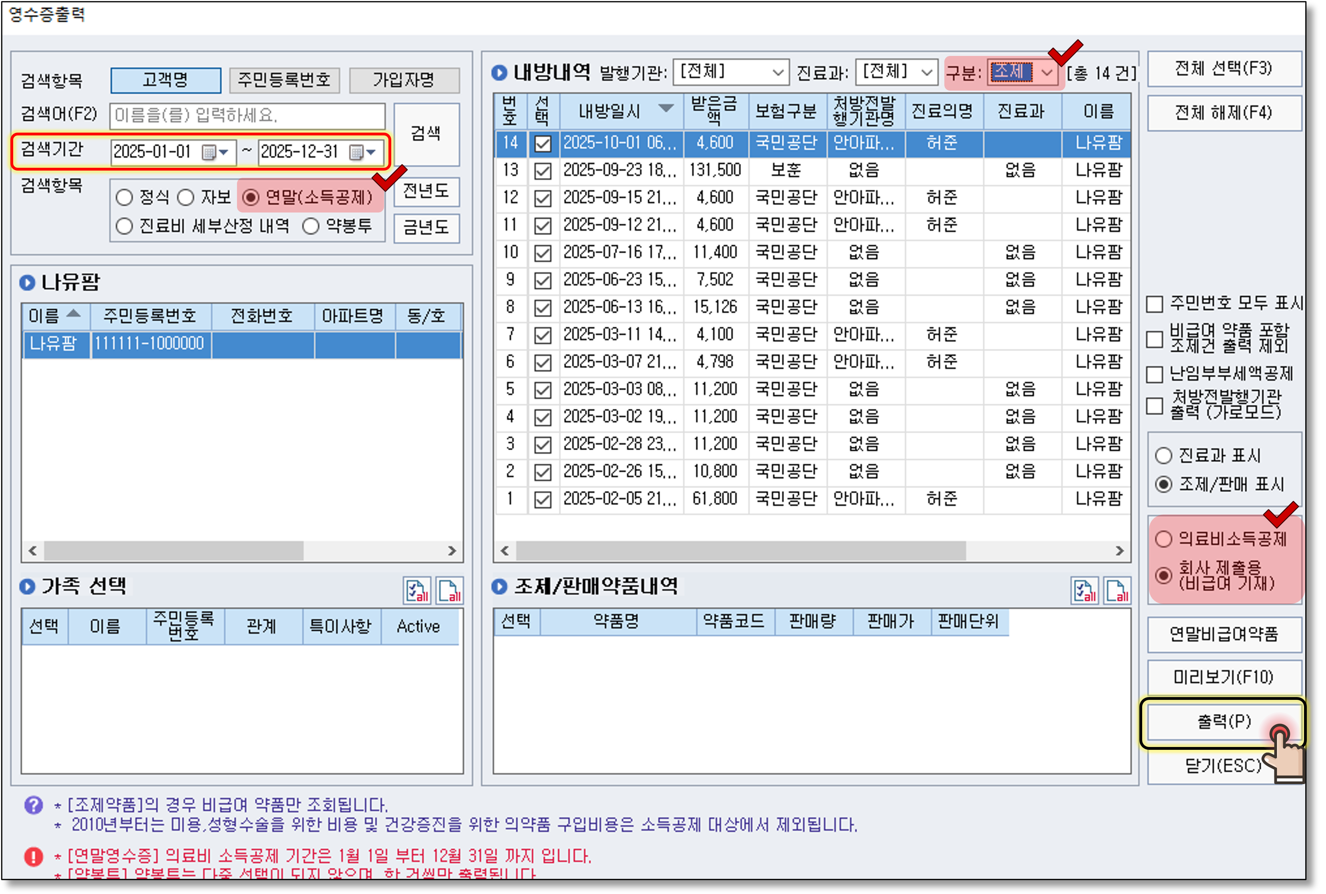Screen dimensions: 1326x894
Task: Click select-all icon in 가족 선택 panel
Action: click(x=417, y=591)
